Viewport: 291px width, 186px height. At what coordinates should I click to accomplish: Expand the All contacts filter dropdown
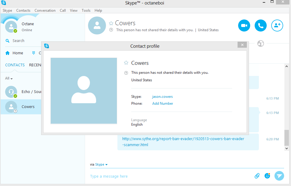coord(9,78)
